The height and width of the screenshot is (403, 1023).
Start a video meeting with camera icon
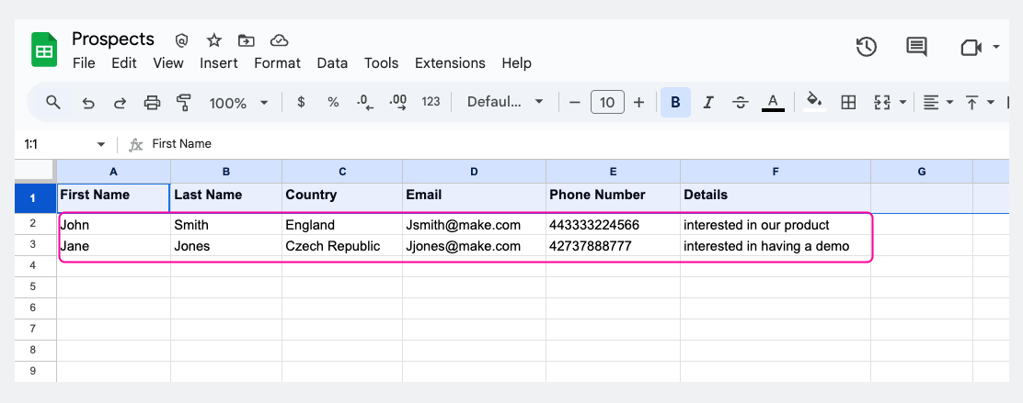pyautogui.click(x=971, y=48)
